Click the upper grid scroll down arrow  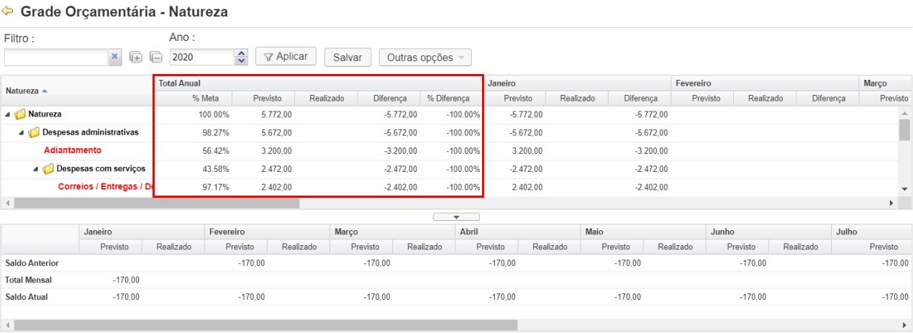pyautogui.click(x=905, y=188)
